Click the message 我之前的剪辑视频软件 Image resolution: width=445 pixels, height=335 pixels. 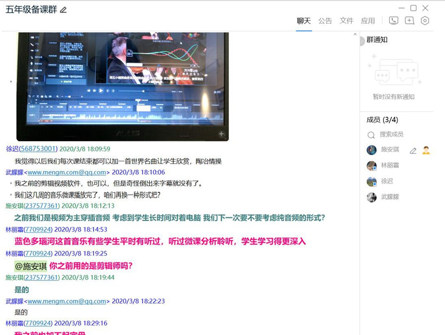tap(109, 184)
